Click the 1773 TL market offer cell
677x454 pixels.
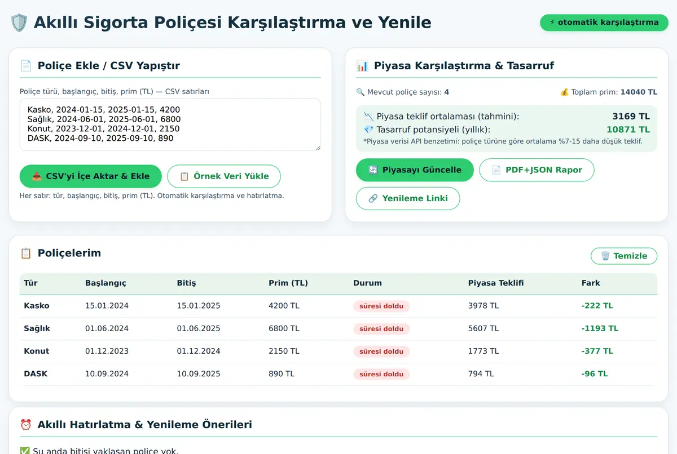coord(483,351)
